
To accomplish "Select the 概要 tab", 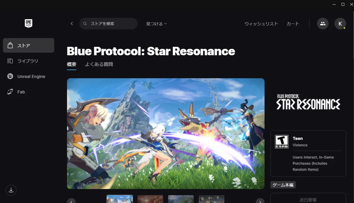I will [x=72, y=64].
